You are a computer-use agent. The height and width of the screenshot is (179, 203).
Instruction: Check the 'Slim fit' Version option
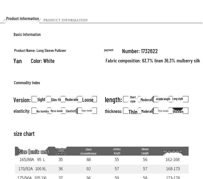(49, 99)
